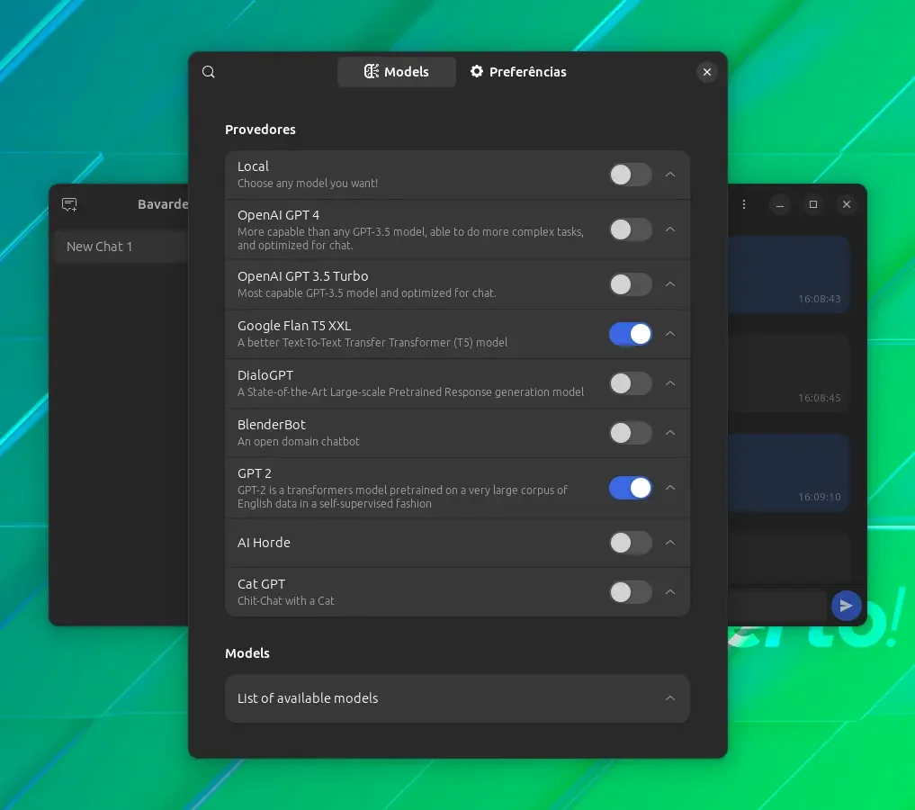The height and width of the screenshot is (810, 915).
Task: Maximize the Bavarder window
Action: point(812,204)
